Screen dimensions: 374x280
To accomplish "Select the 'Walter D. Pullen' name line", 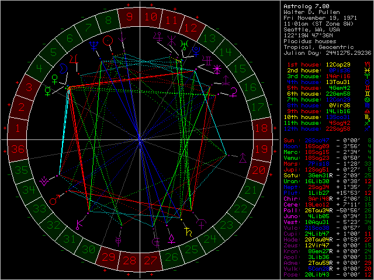I will pyautogui.click(x=311, y=12).
